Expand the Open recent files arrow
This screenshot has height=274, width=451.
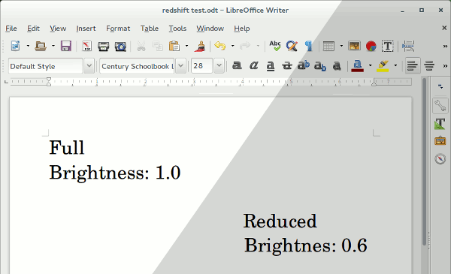pos(53,46)
